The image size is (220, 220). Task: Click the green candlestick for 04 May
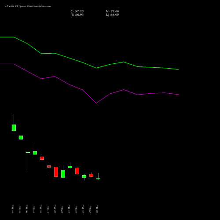click(x=14, y=128)
